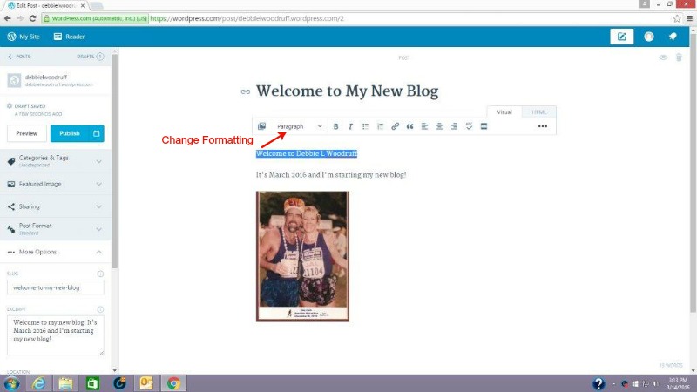Click the March 2016 paragraph text
The height and width of the screenshot is (392, 697).
pos(331,175)
